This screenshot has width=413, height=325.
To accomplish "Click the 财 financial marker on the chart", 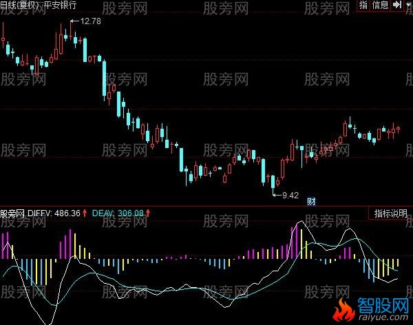I will click(x=311, y=202).
